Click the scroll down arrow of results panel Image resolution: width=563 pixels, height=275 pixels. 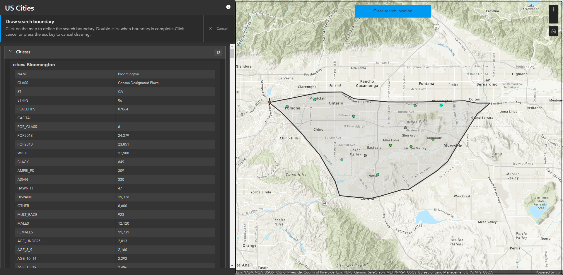coord(232,266)
